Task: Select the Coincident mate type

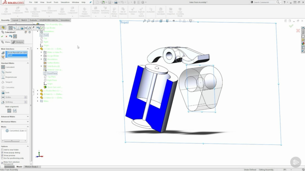Action: pos(8,67)
